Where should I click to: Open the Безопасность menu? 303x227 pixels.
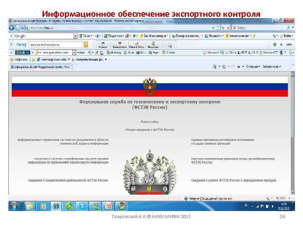(271, 66)
